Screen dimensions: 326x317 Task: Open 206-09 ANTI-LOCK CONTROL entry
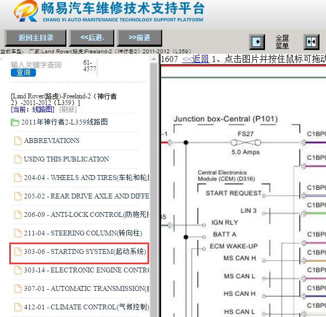click(87, 215)
